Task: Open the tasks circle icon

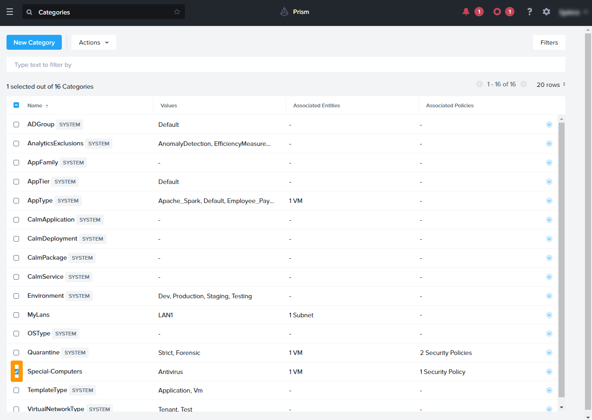Action: pos(497,12)
